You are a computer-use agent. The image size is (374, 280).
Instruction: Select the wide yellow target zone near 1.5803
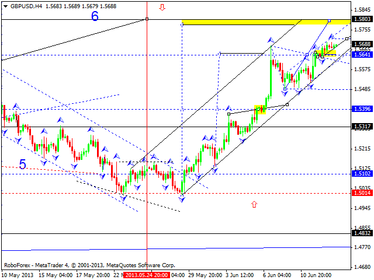tap(266, 22)
